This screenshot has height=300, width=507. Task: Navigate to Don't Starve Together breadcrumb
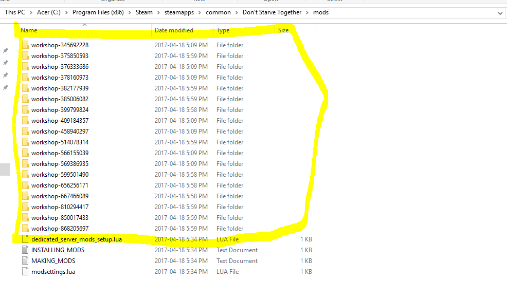click(x=271, y=12)
